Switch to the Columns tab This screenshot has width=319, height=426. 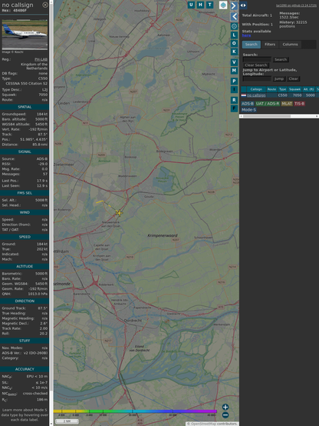(x=290, y=45)
